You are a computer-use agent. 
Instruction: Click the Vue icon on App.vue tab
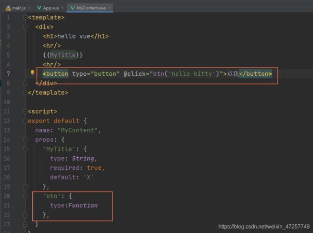click(39, 8)
